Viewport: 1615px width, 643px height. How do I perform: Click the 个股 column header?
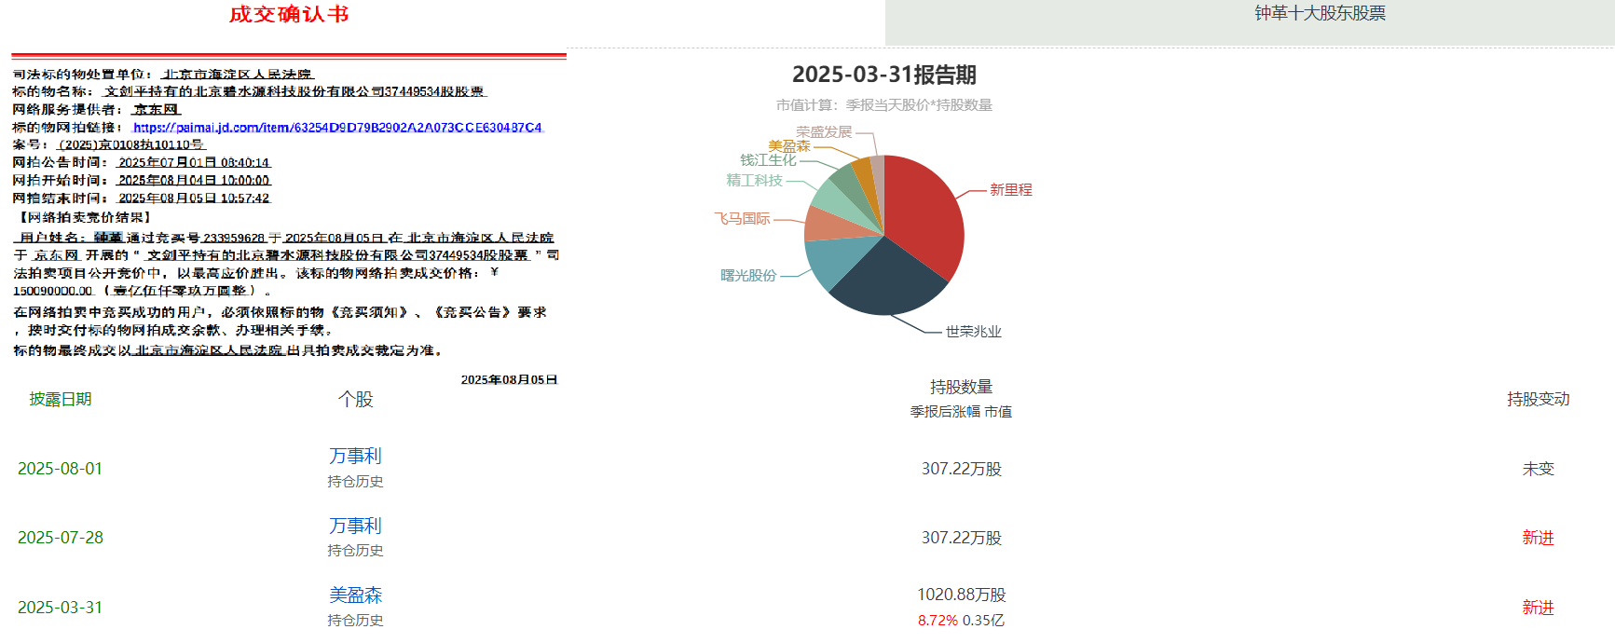(355, 399)
